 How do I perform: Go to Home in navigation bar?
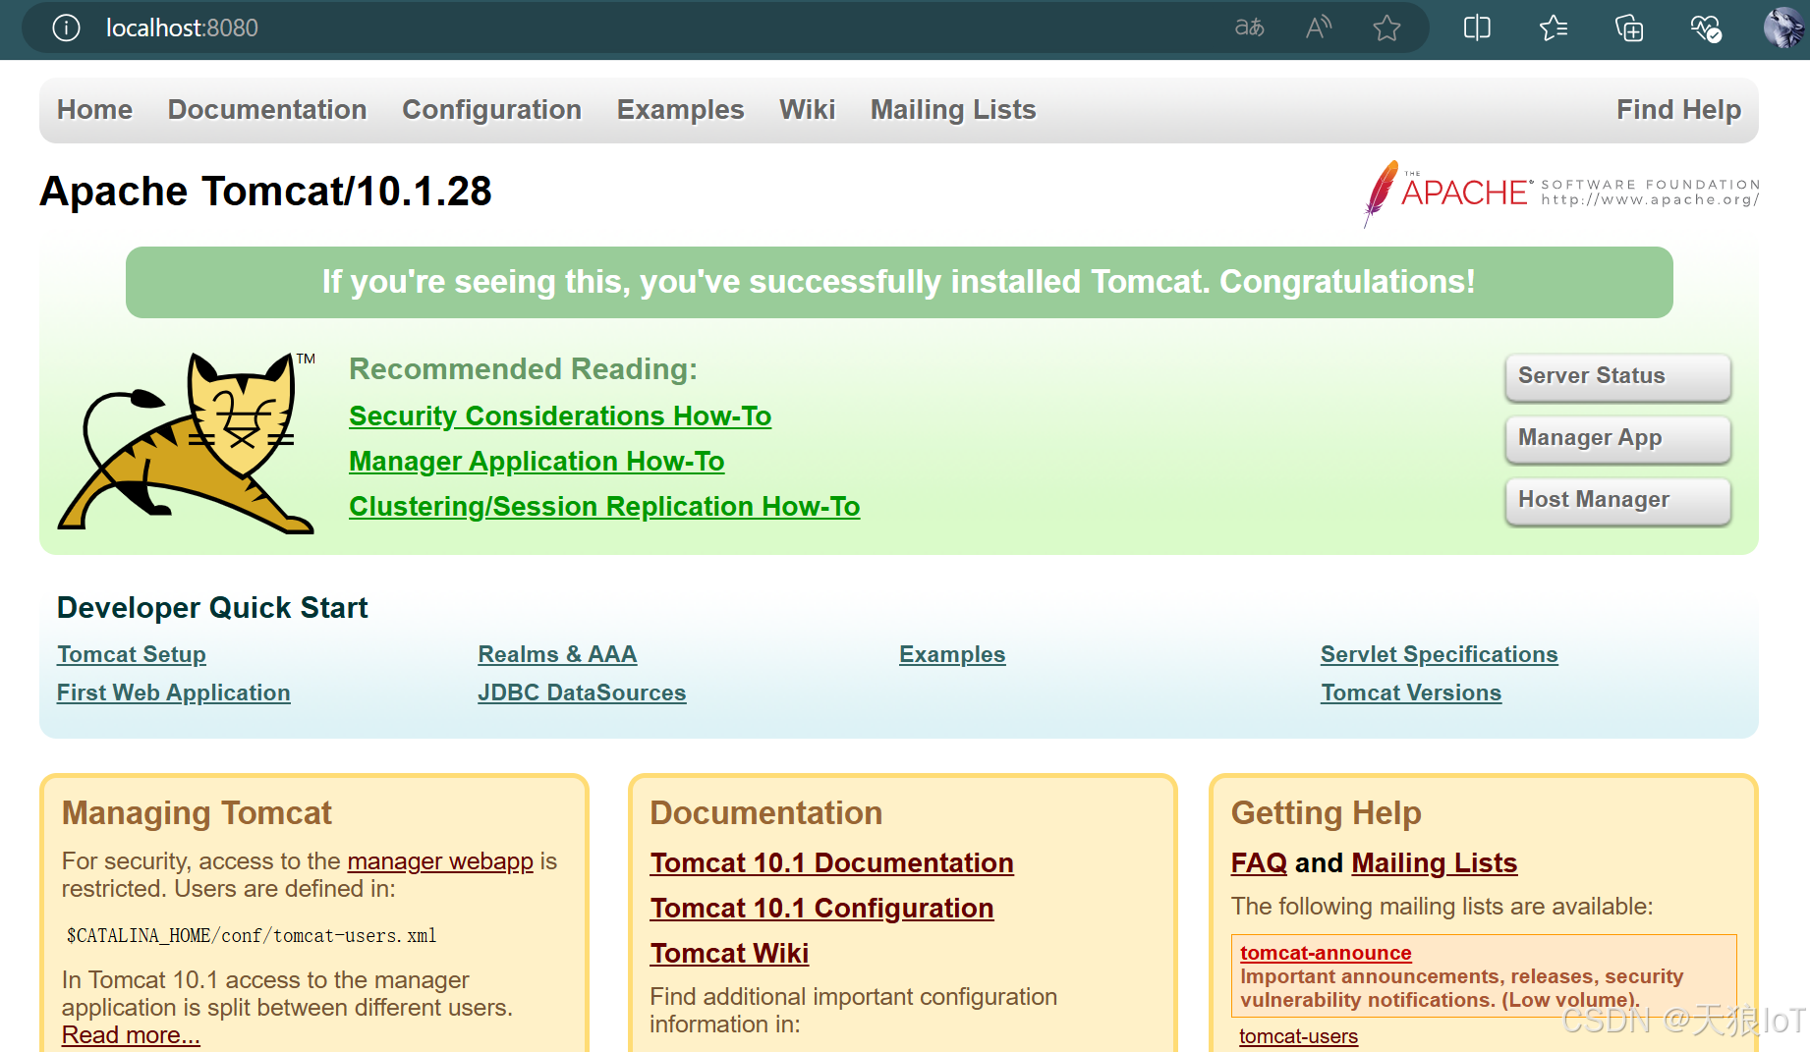point(94,109)
